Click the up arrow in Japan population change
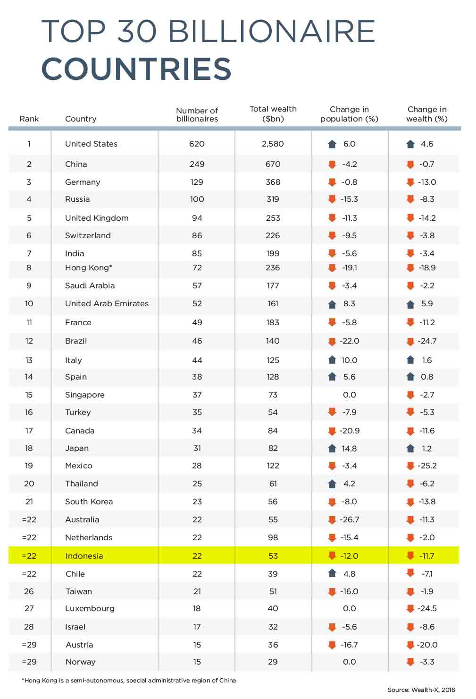The height and width of the screenshot is (699, 476). click(332, 449)
